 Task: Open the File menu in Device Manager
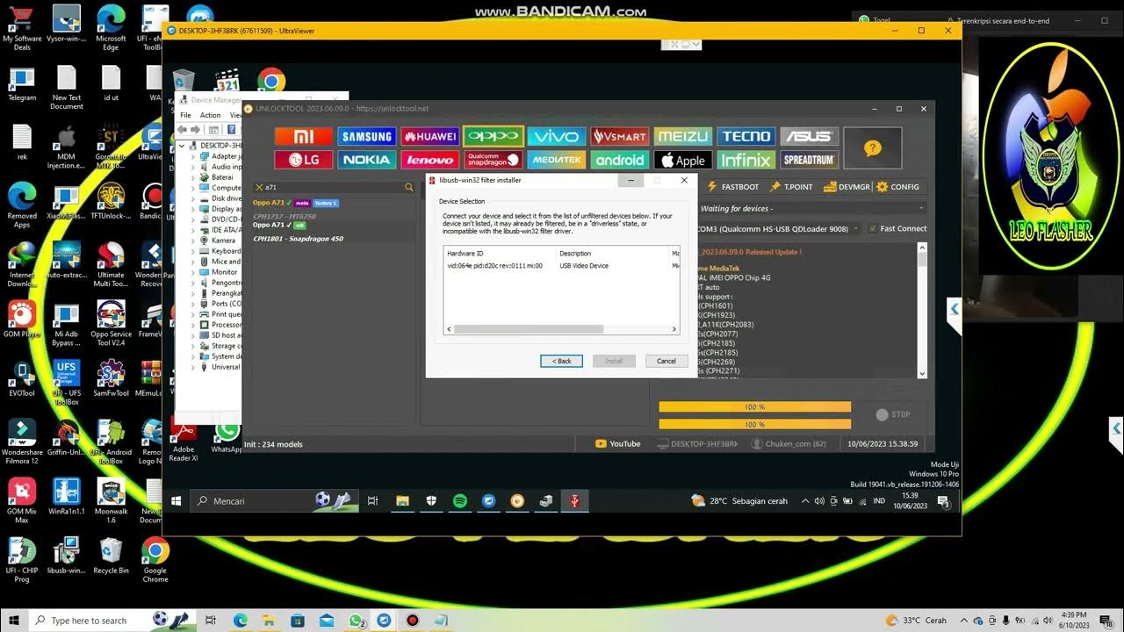pos(185,115)
